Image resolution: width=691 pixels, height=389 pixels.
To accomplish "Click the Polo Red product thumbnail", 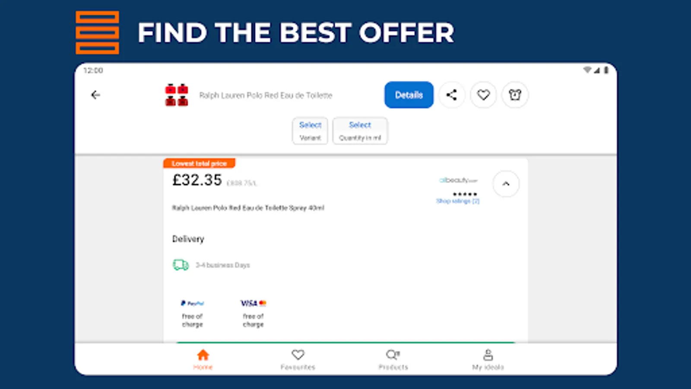I will (177, 95).
